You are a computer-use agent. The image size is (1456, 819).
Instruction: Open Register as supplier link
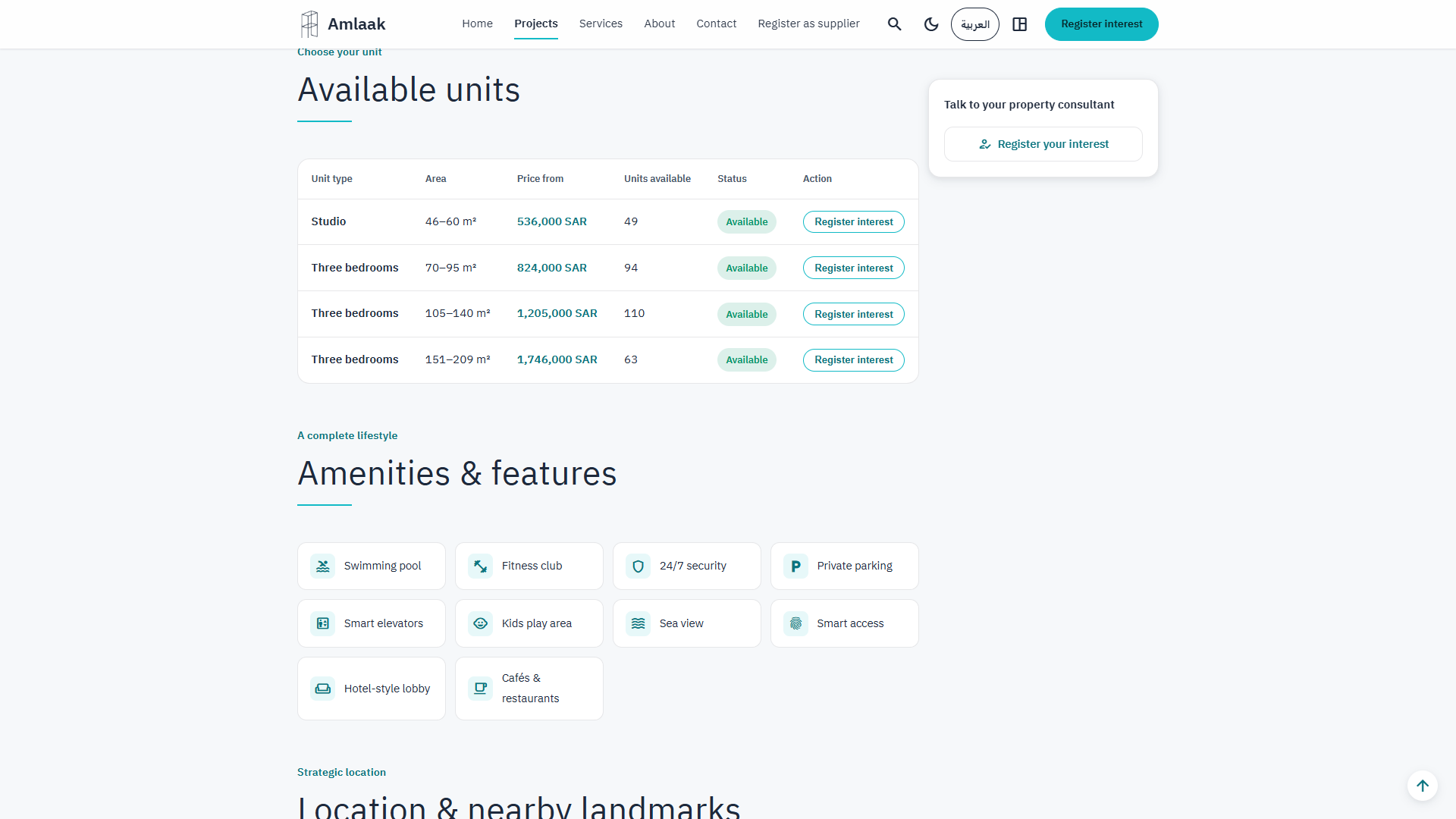808,24
